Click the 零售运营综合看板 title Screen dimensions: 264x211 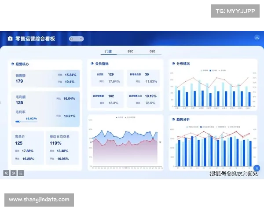tap(35, 39)
